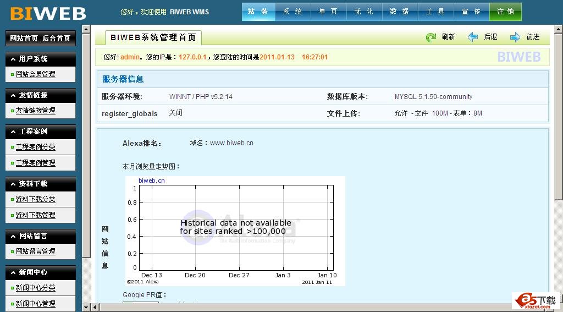Go to 网站首页 from sidebar header
563x312 pixels.
tap(24, 39)
